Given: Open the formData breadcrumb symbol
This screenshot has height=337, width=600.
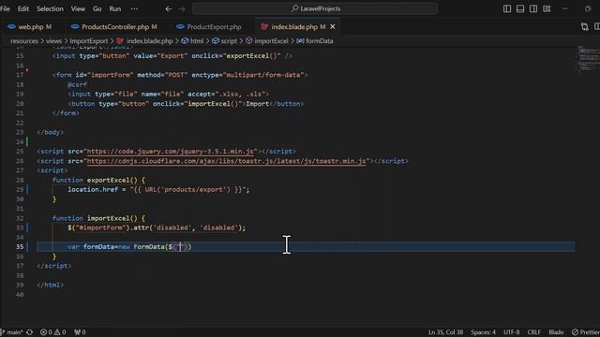Looking at the screenshot, I should click(319, 41).
